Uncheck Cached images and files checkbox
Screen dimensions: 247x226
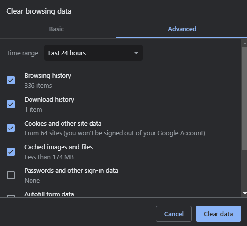(11, 152)
